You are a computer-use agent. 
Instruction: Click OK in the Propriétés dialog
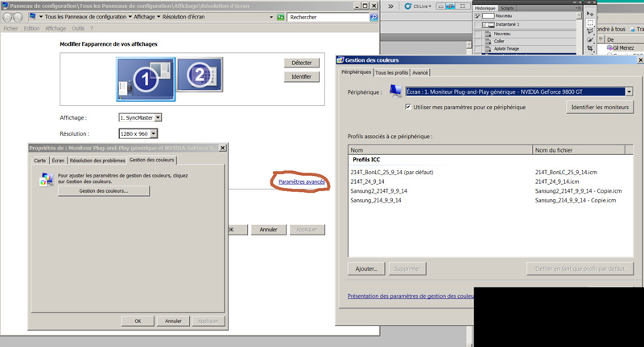[138, 320]
